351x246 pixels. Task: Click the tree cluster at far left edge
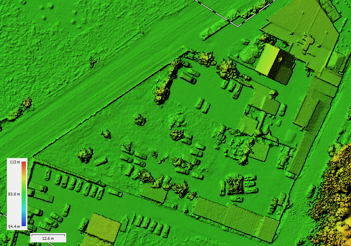coord(22,109)
